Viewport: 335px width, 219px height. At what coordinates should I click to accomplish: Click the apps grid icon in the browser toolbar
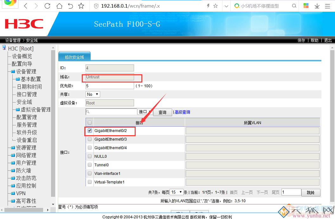306,6
